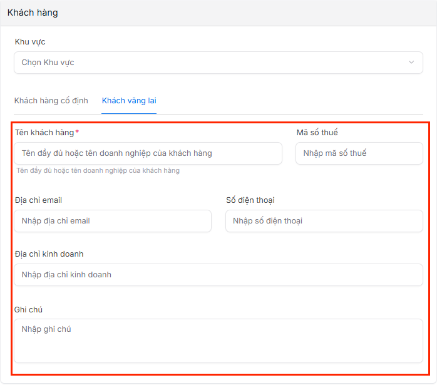Focus the Địa chỉ email text box
Image resolution: width=437 pixels, height=385 pixels.
click(113, 221)
